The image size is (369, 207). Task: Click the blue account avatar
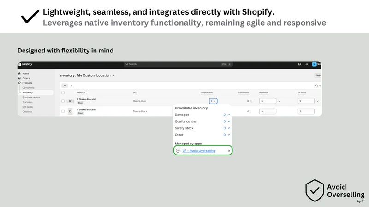click(314, 64)
